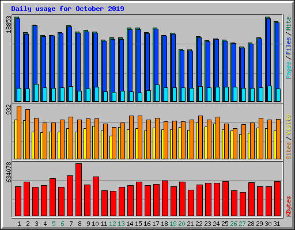Screen dimensions: 295x230
Task: Click the yellow Sites bar for day 1
Action: [x=16, y=139]
